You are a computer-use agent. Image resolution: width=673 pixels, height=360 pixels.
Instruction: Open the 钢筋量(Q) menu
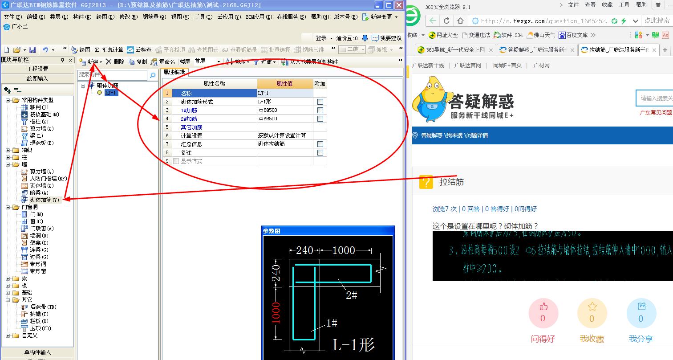click(154, 17)
